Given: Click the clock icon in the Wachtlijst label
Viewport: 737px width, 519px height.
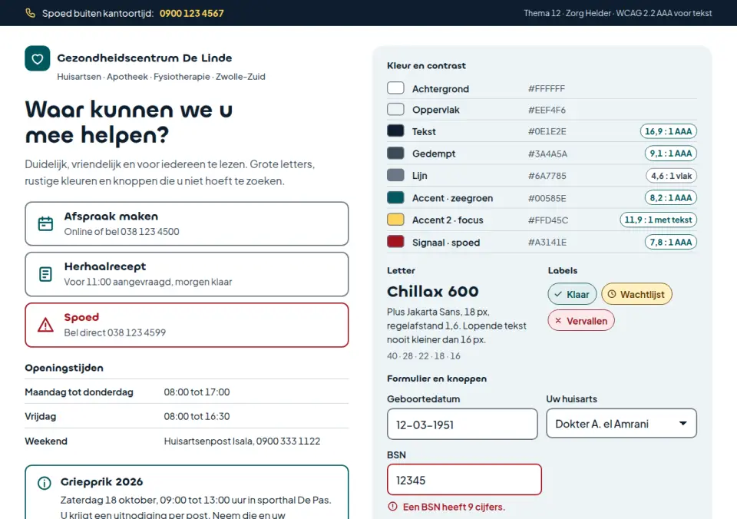Looking at the screenshot, I should point(612,294).
